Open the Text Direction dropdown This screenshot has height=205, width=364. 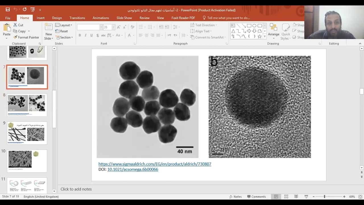click(x=204, y=25)
